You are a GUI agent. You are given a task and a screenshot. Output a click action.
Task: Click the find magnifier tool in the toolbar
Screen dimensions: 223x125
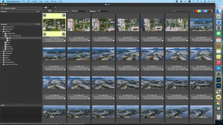tap(49, 11)
